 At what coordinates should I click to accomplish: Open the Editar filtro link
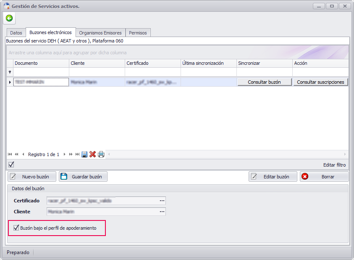coord(334,165)
